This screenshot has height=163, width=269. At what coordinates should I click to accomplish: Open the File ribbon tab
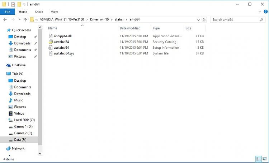tap(8, 12)
